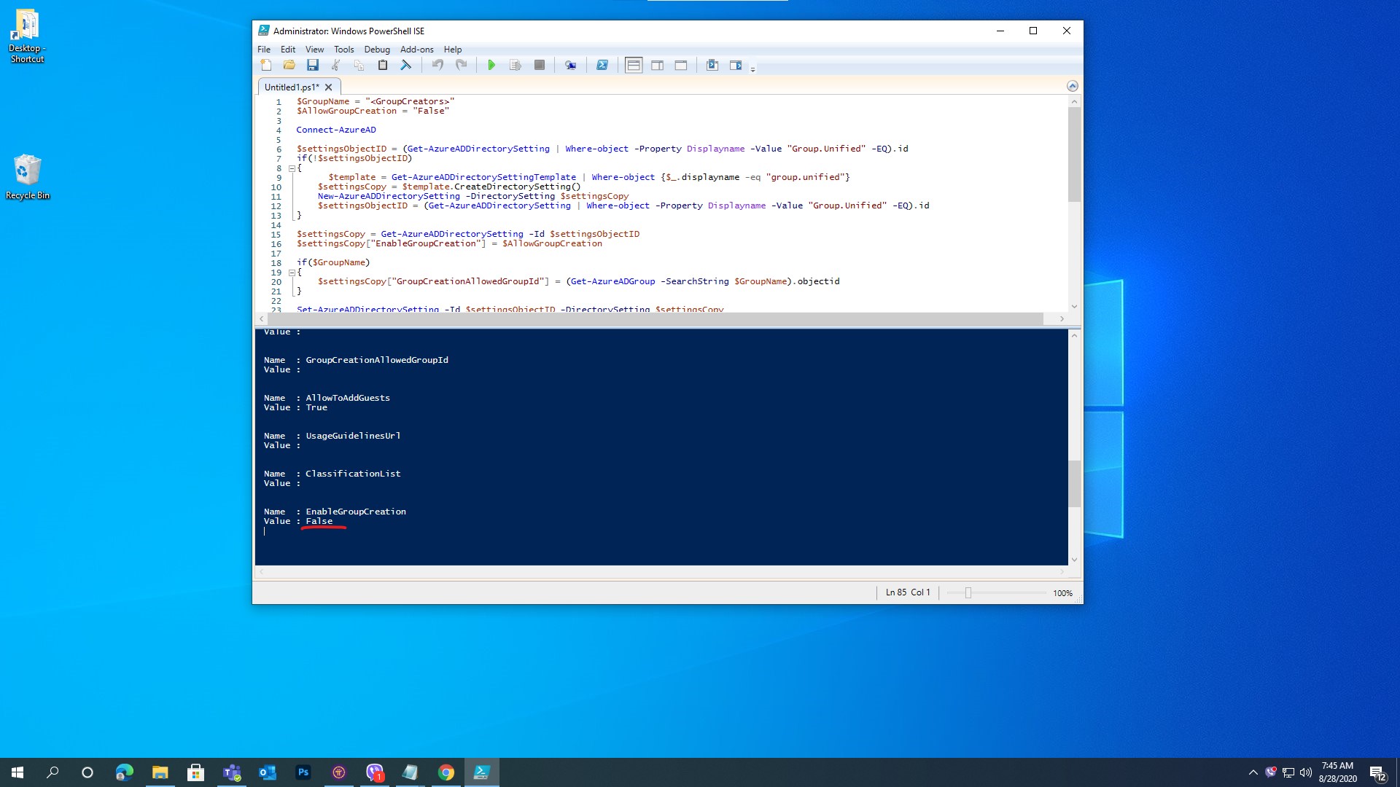Collapse the code block at line 19
1400x787 pixels.
pos(292,273)
